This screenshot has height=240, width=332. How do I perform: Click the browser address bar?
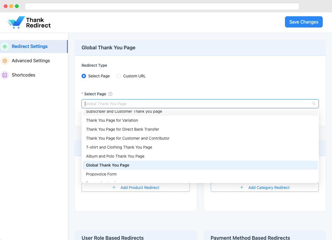162,6
